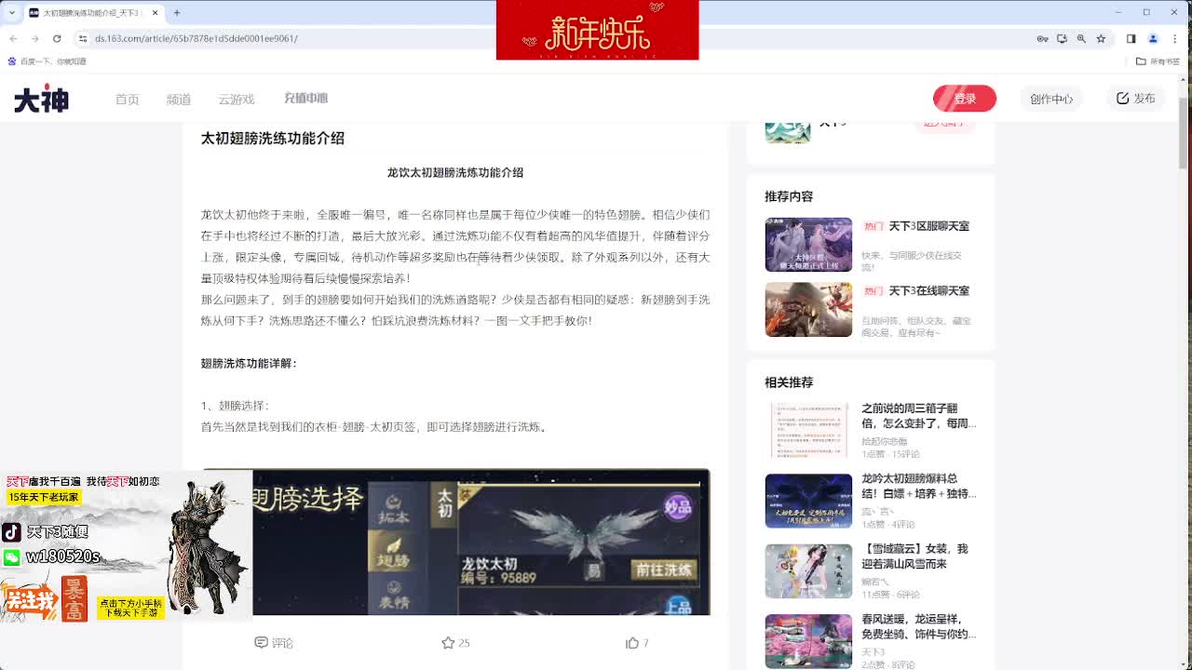This screenshot has width=1192, height=670.
Task: Click thumbnail for 龙吟太初翅膀爆料总结 article
Action: click(x=808, y=501)
